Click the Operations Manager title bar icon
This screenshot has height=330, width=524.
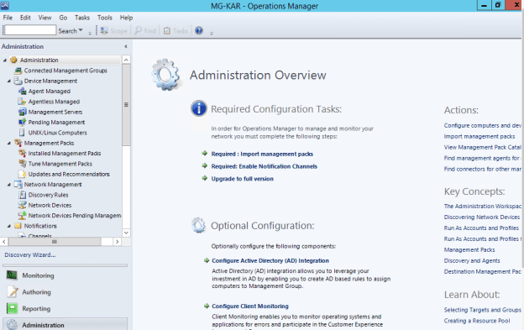point(5,6)
